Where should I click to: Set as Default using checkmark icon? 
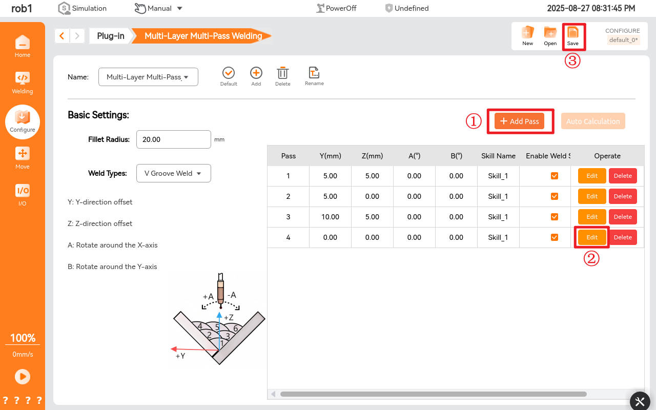pos(229,74)
